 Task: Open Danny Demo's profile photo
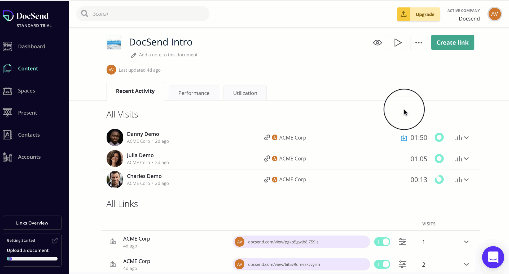[x=115, y=137]
